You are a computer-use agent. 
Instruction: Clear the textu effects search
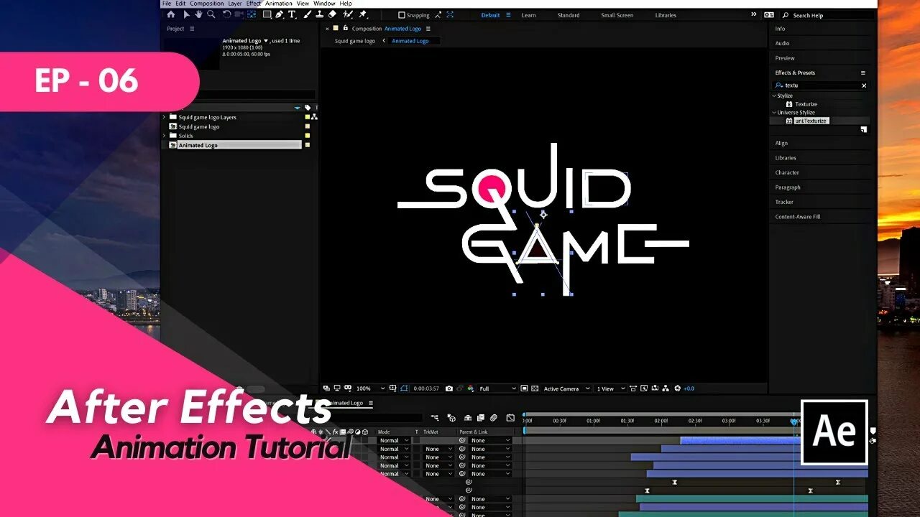click(864, 85)
